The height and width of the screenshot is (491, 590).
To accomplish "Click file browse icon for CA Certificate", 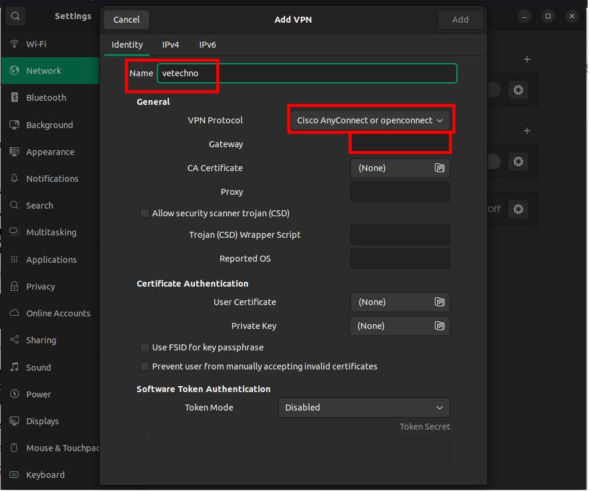I will (x=439, y=168).
